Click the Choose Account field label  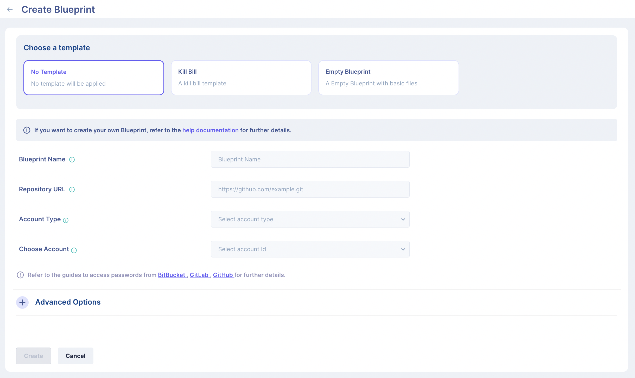point(44,249)
